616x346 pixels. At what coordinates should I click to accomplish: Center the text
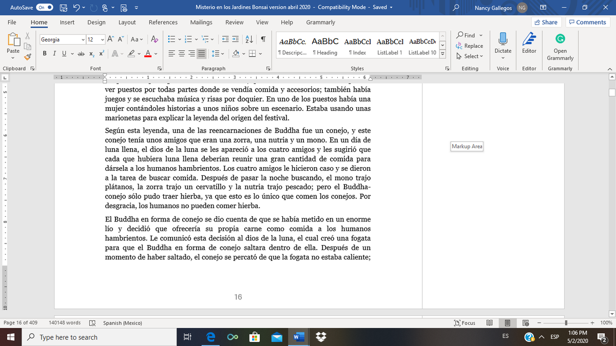pos(182,53)
